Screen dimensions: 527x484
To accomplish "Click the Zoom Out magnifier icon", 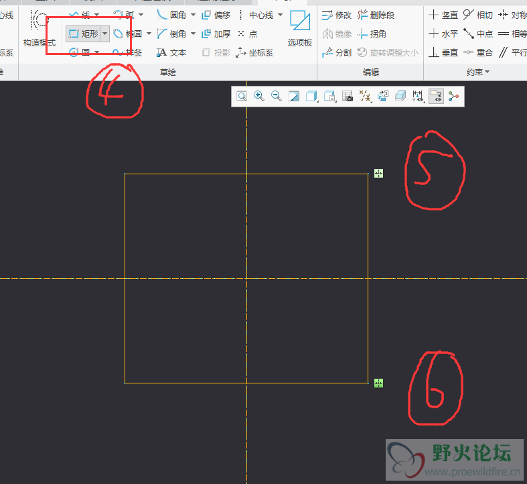I will tap(277, 97).
